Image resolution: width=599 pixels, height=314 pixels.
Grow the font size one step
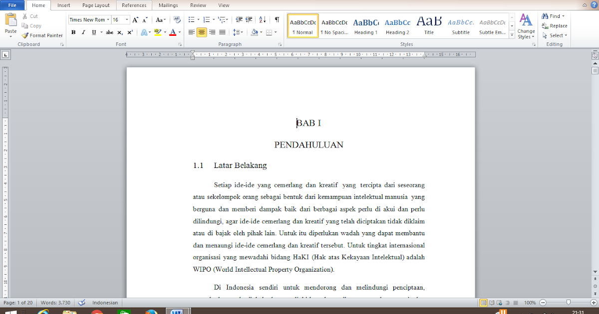[135, 20]
